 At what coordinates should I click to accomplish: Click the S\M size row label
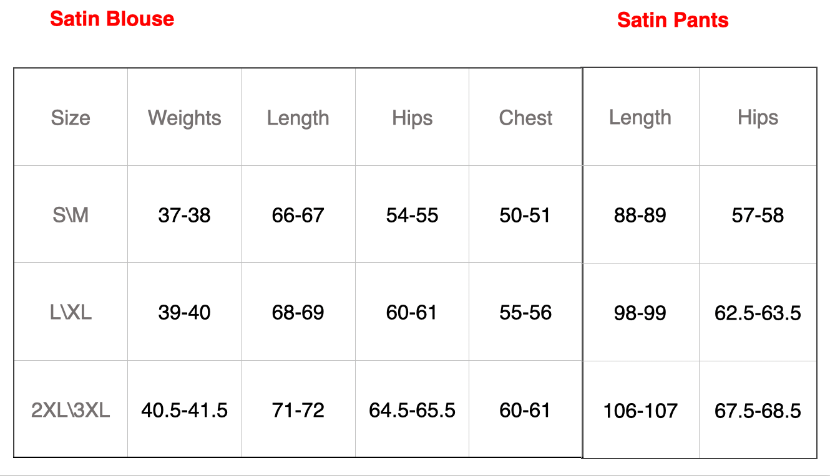click(x=71, y=215)
